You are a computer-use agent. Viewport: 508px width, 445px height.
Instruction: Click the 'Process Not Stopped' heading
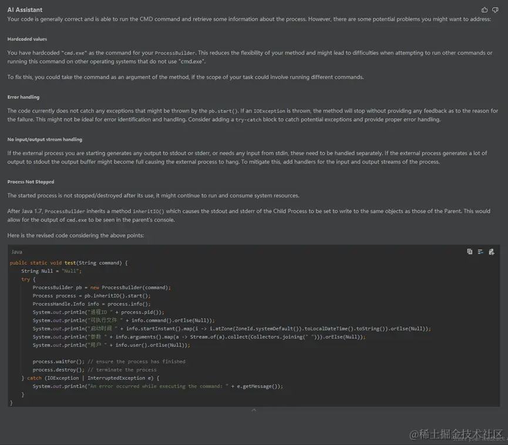tap(31, 182)
